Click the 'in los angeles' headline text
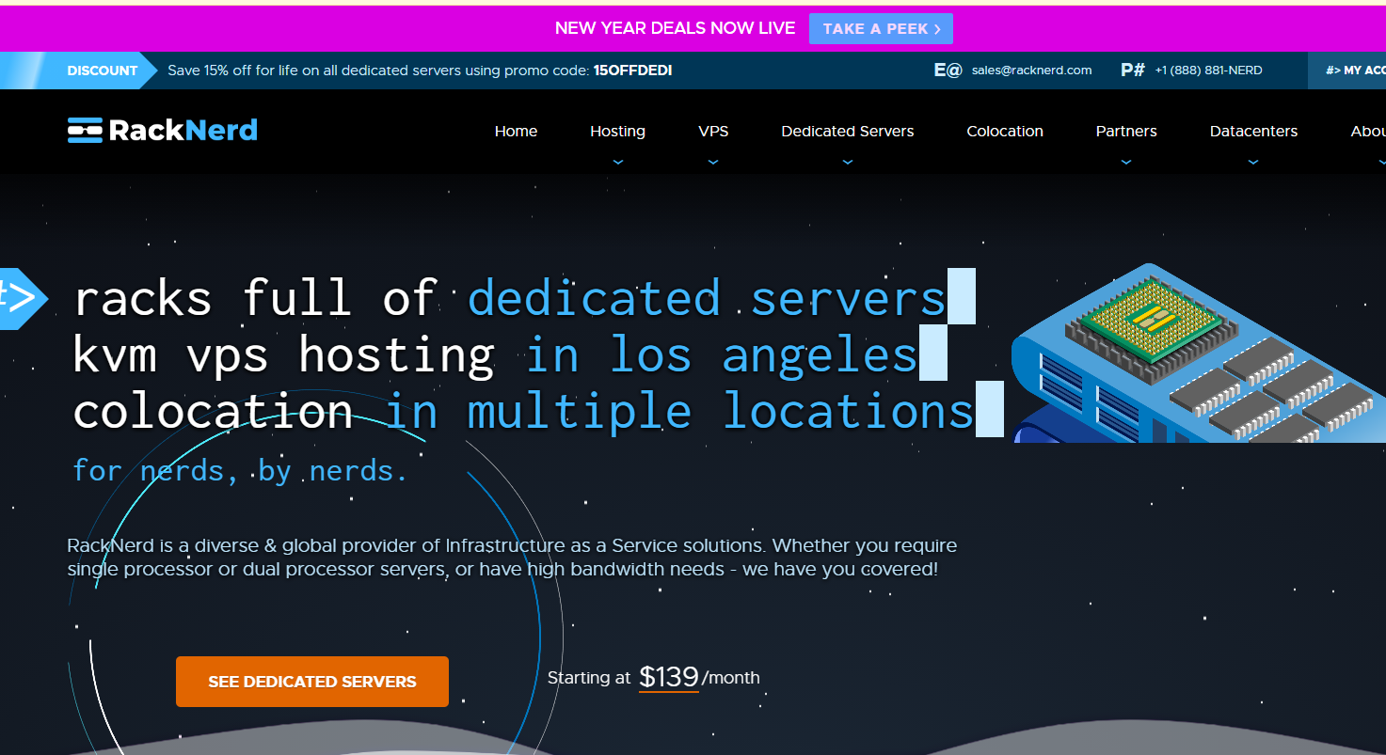Viewport: 1386px width, 755px height. (x=721, y=355)
